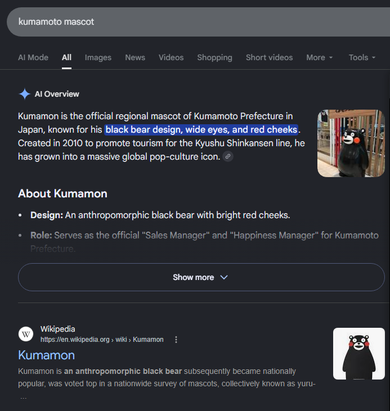Open the three-dot menu for Wikipedia result
Screen dimensions: 390x411
[x=176, y=340]
